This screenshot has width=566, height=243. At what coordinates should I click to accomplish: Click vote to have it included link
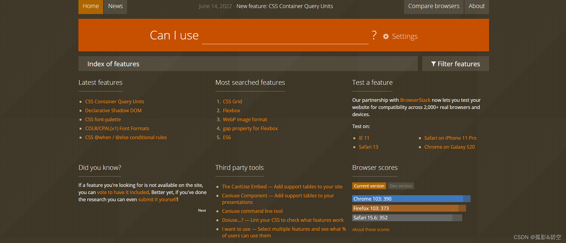point(123,192)
